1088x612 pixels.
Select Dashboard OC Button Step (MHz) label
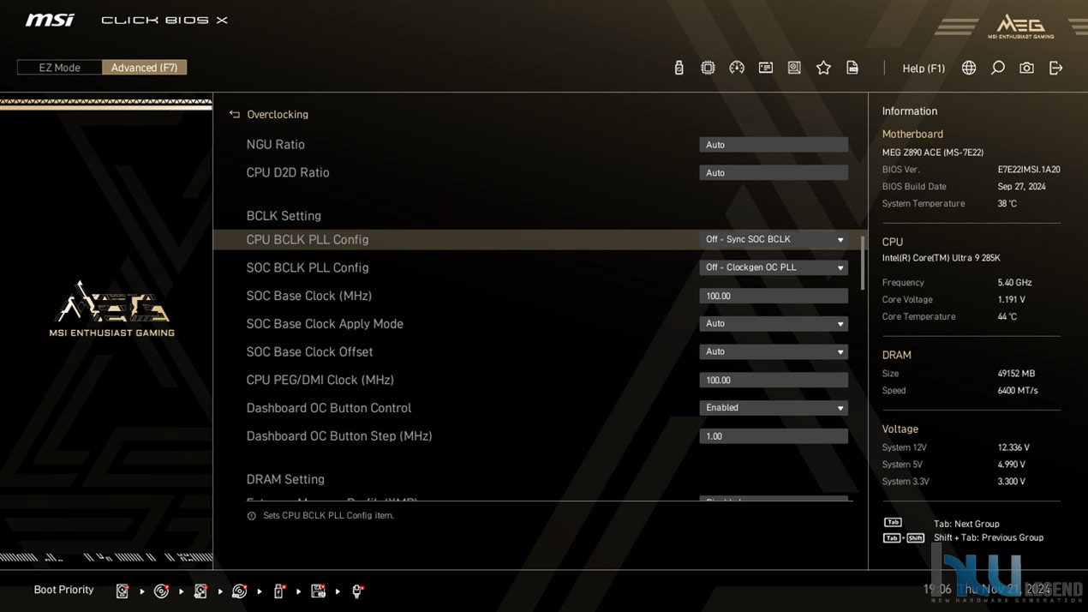(x=339, y=436)
